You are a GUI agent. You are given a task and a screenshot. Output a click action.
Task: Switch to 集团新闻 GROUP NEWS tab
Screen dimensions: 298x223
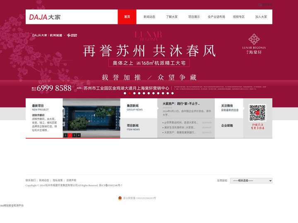point(139,108)
